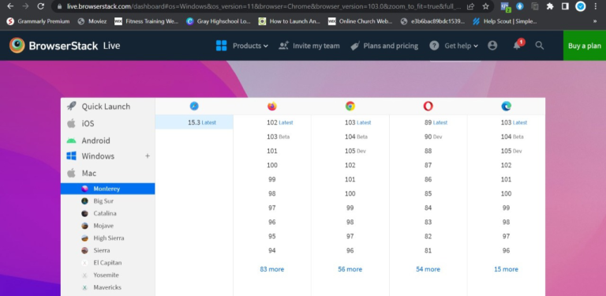The height and width of the screenshot is (296, 606).
Task: Show more bookmarks with the overflow chevron
Action: click(x=595, y=21)
